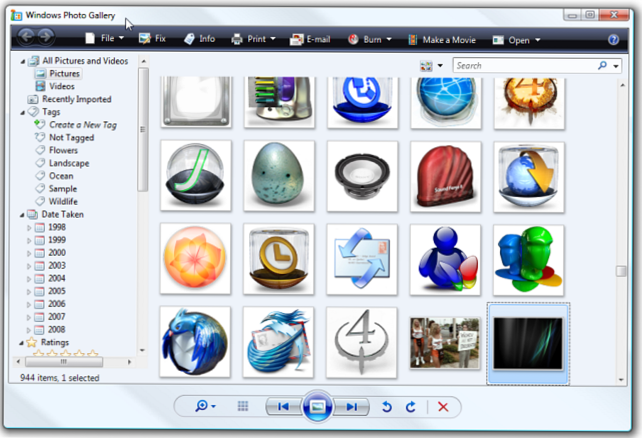Open the Burn menu
The image size is (642, 438).
pyautogui.click(x=370, y=39)
